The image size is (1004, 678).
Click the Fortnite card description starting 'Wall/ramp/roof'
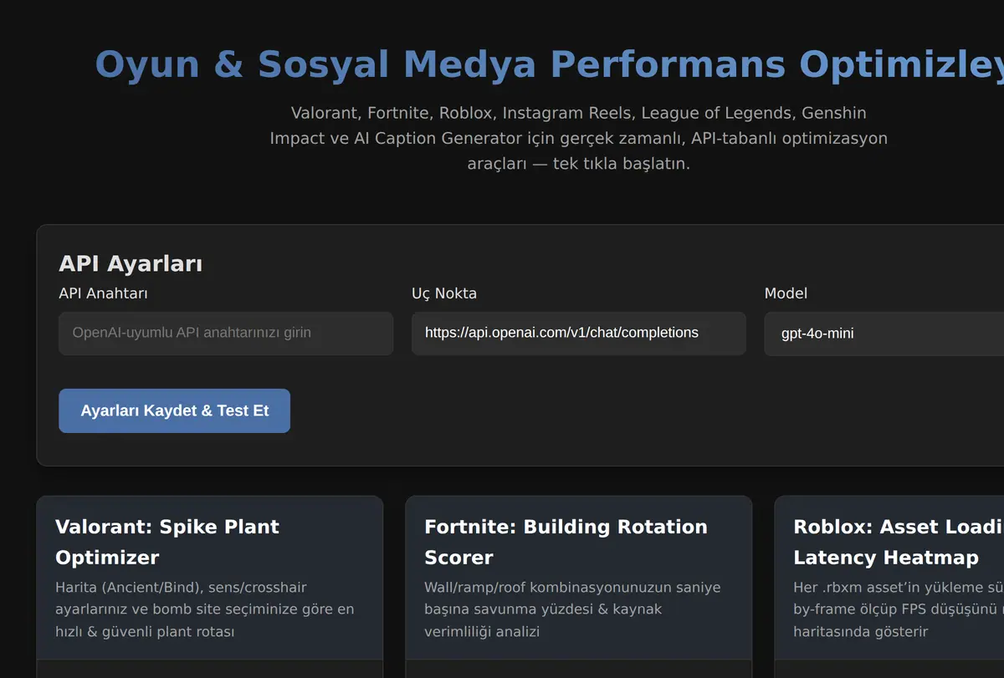click(572, 609)
